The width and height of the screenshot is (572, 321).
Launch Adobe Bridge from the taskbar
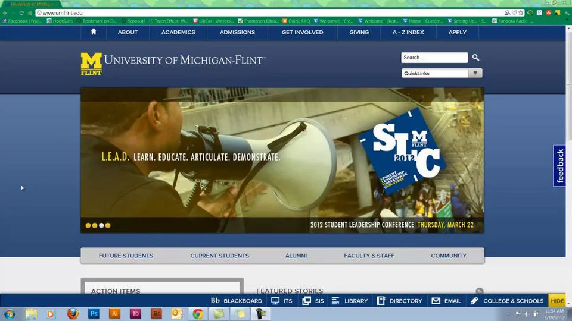(156, 314)
